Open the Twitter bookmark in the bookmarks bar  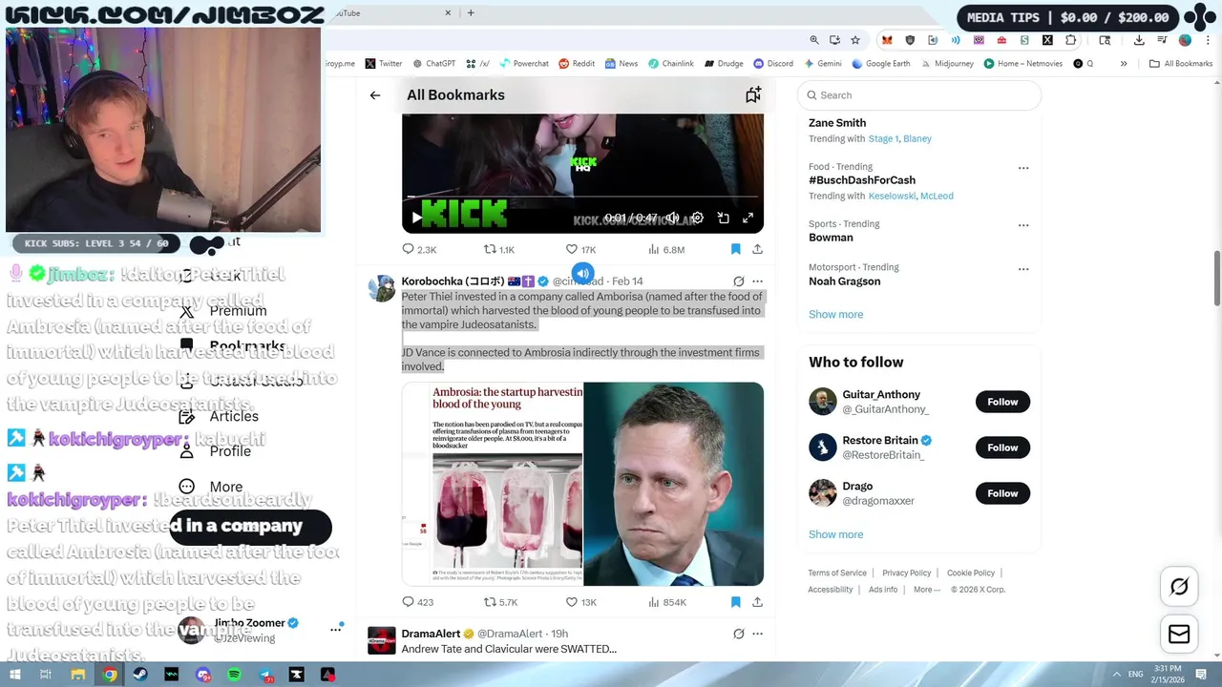[384, 64]
